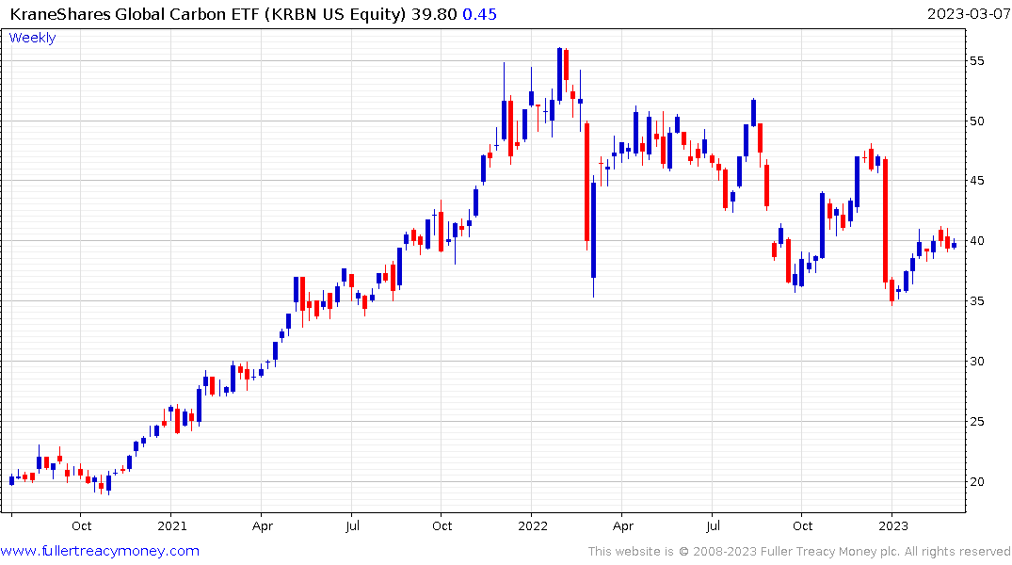Click the latest blue candle at chart's right end
The width and height of the screenshot is (1012, 565).
[x=954, y=245]
